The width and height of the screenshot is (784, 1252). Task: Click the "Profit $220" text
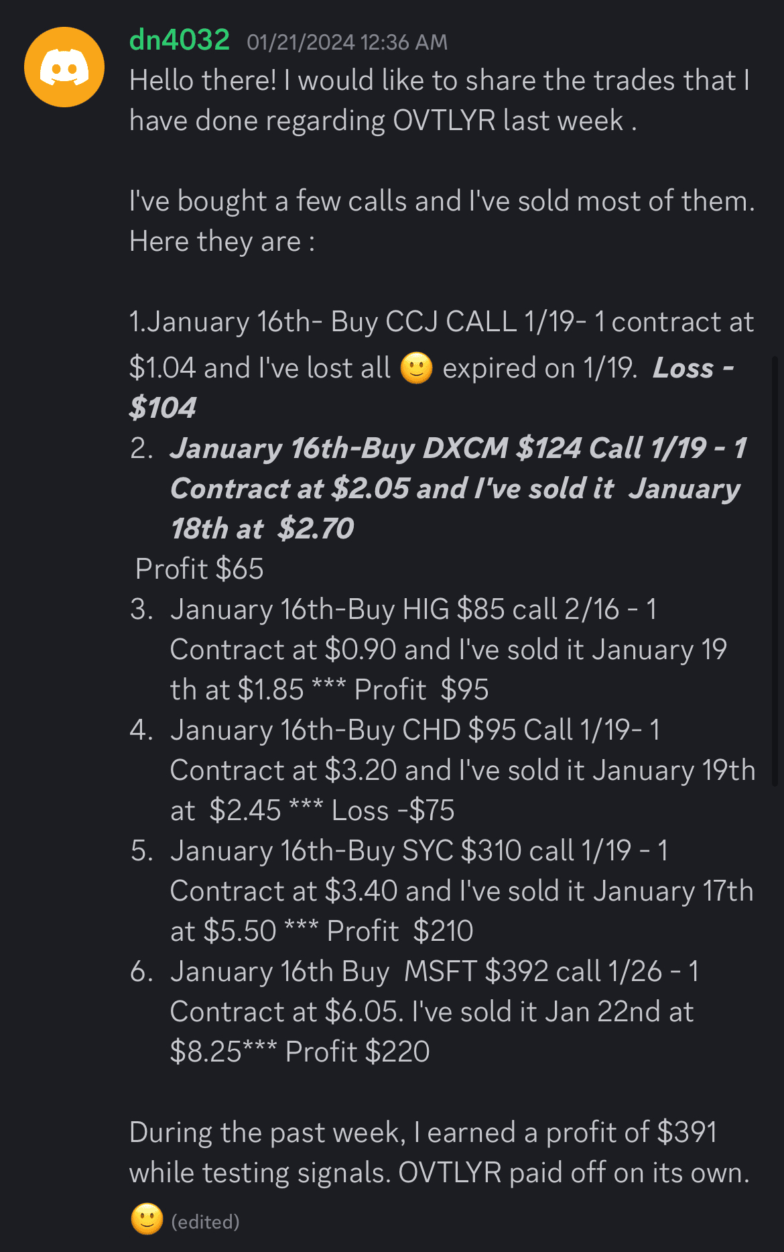tap(357, 1051)
